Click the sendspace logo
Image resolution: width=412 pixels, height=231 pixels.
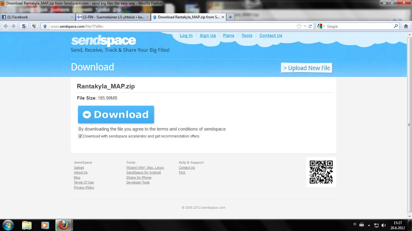(103, 41)
